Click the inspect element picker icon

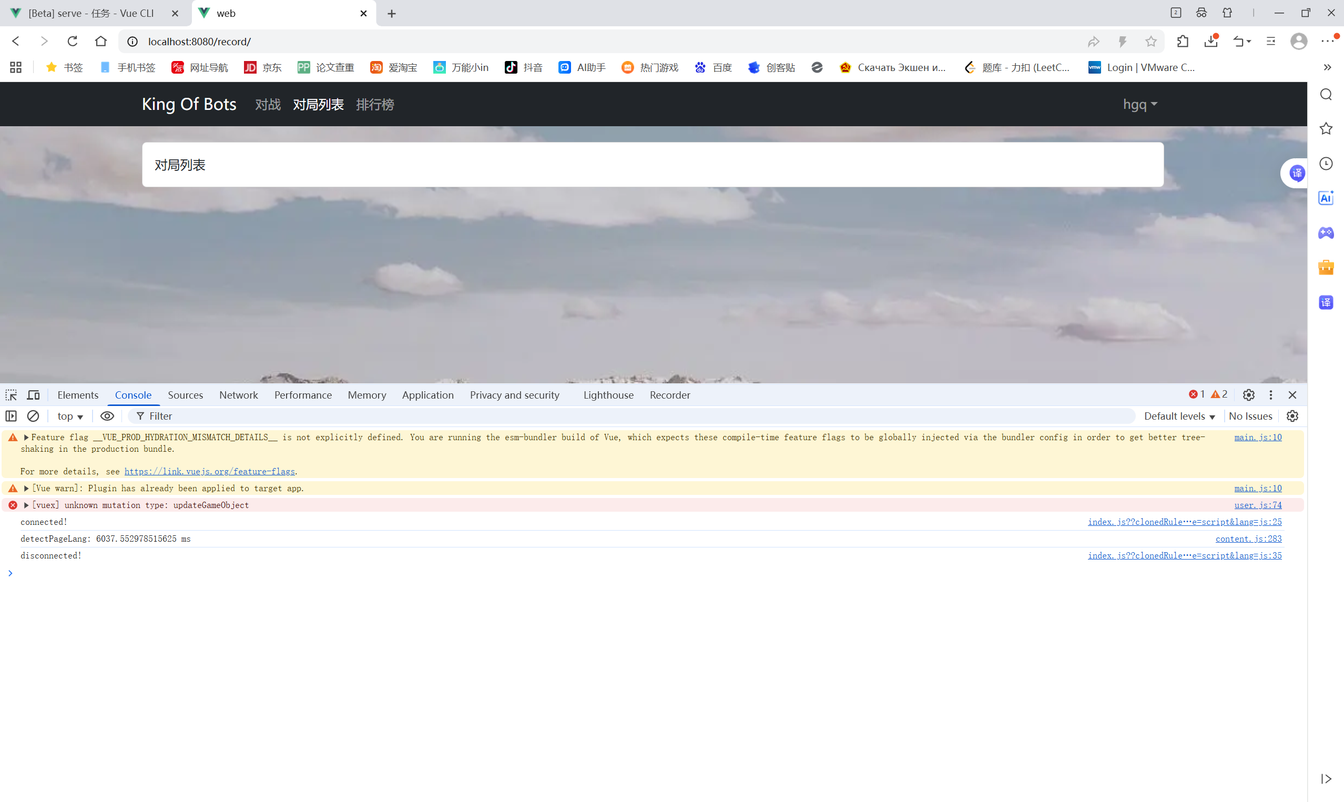coord(12,395)
